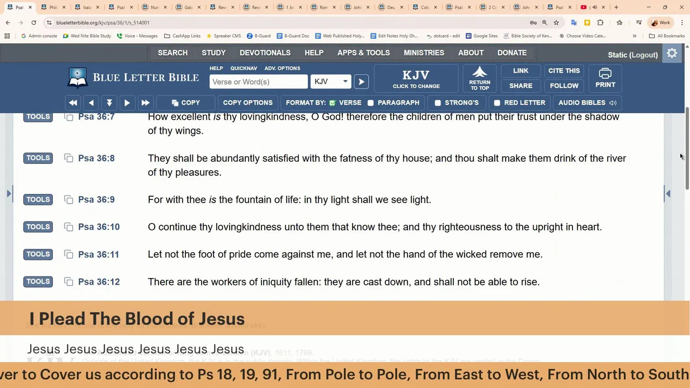Click the Print icon
690x388 pixels.
(605, 78)
